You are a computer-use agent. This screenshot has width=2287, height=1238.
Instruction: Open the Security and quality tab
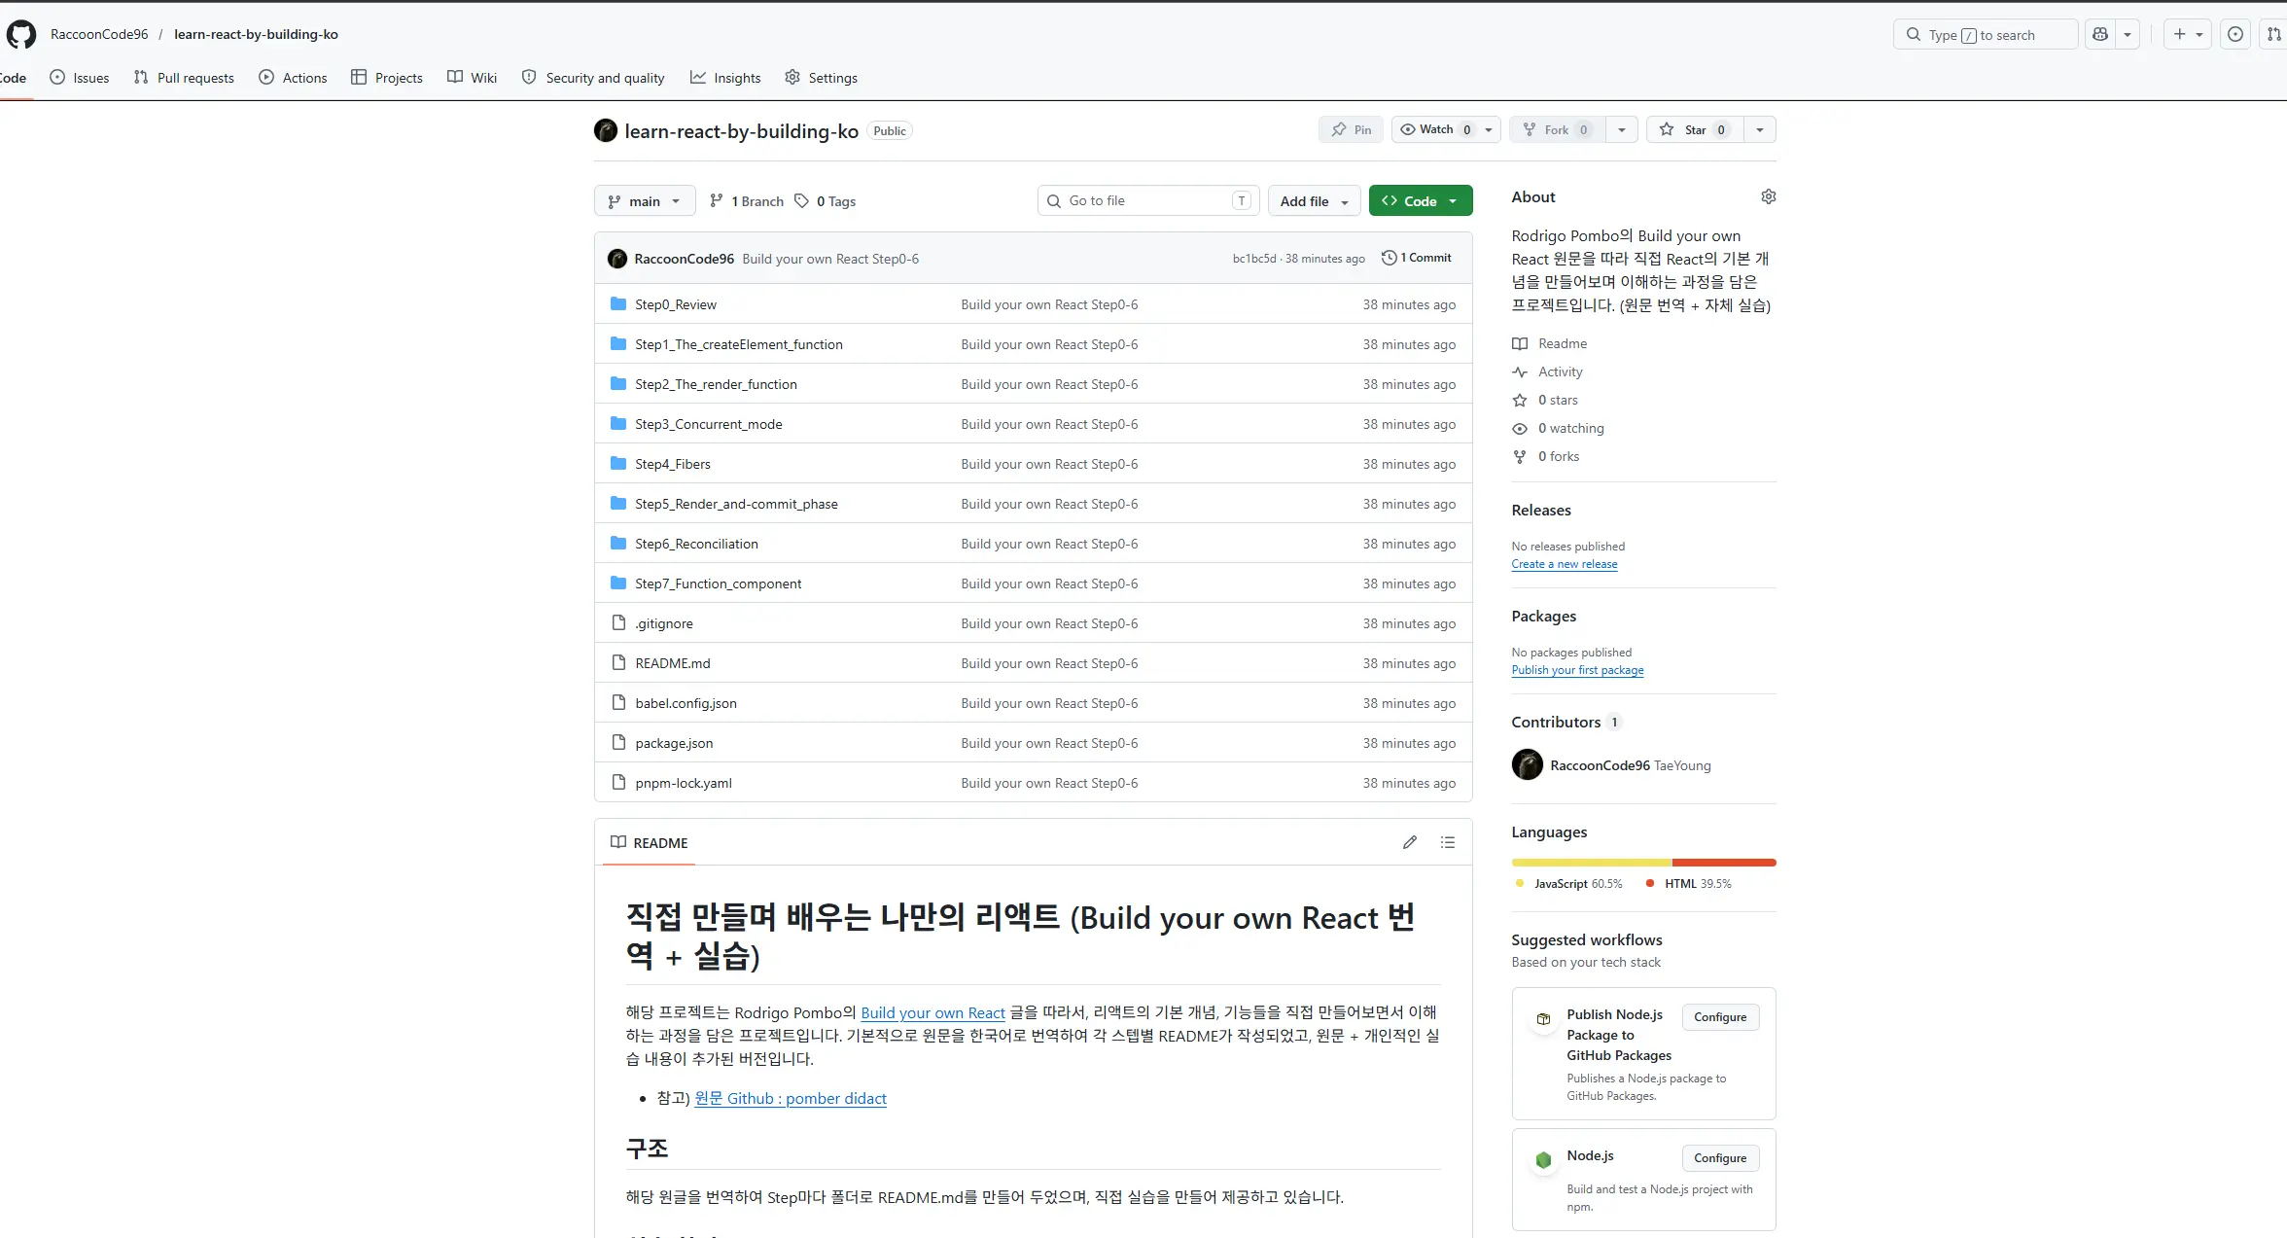coord(593,78)
